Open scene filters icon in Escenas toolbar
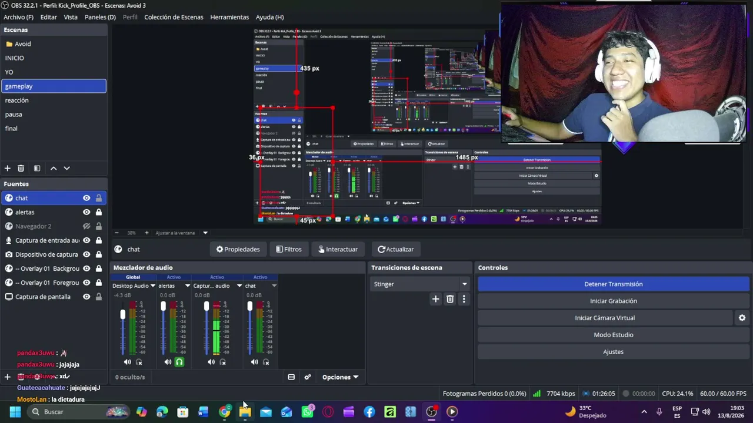Image resolution: width=753 pixels, height=423 pixels. click(x=37, y=168)
